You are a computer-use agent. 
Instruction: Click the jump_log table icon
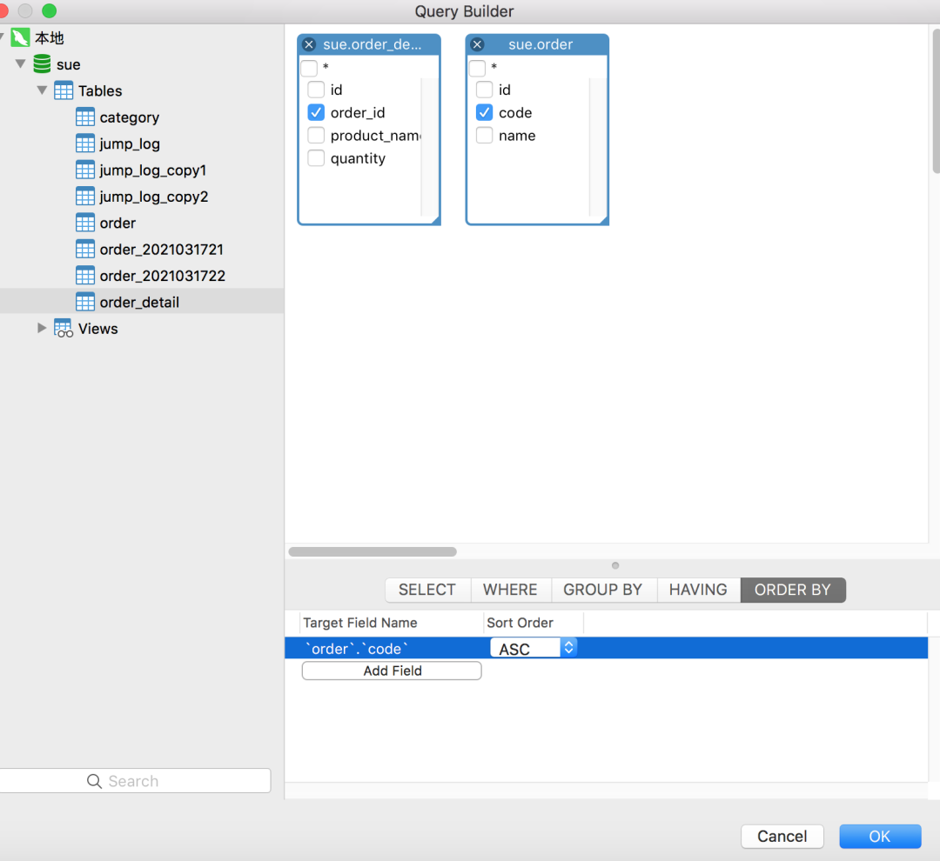pos(85,143)
